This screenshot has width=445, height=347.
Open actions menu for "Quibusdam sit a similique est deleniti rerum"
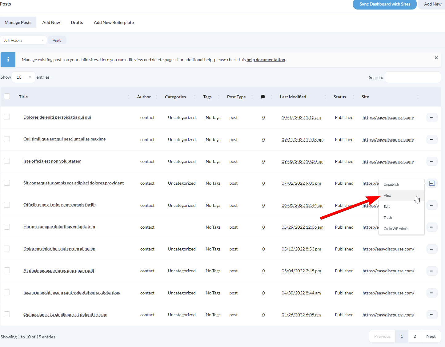click(432, 314)
